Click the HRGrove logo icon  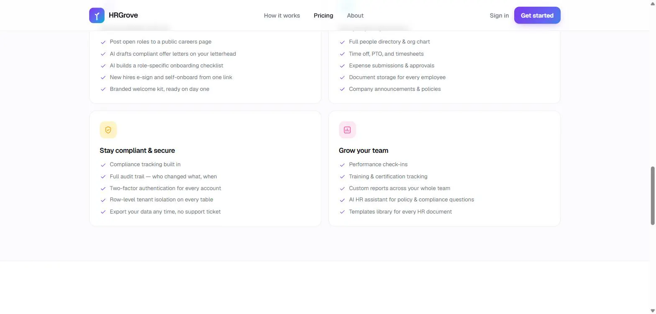coord(97,15)
